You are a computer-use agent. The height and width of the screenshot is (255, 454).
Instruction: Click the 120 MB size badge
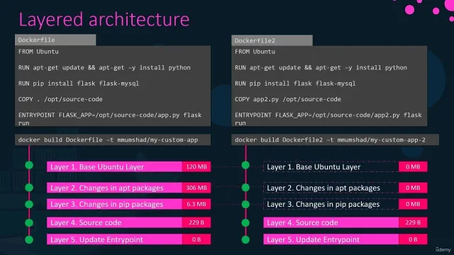click(196, 167)
